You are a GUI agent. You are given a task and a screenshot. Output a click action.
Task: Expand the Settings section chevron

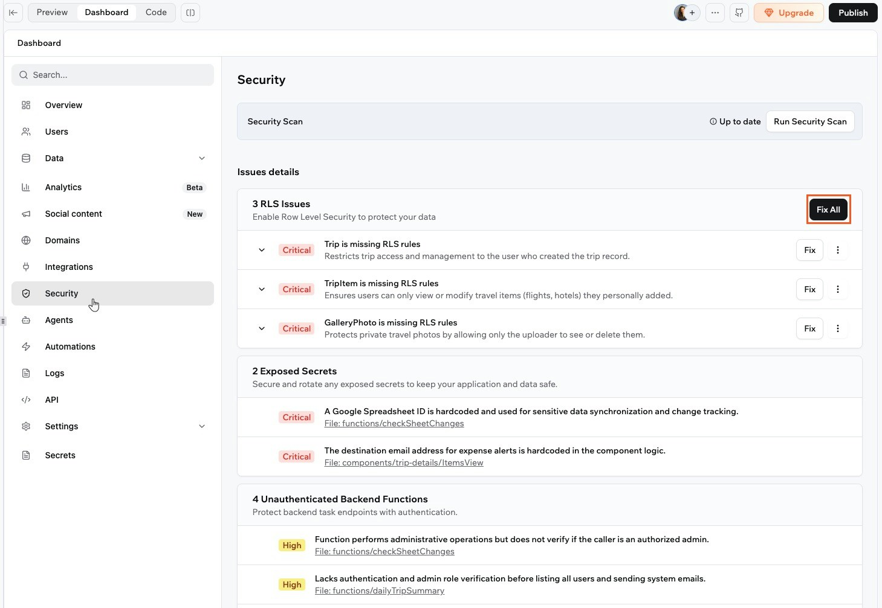click(202, 426)
